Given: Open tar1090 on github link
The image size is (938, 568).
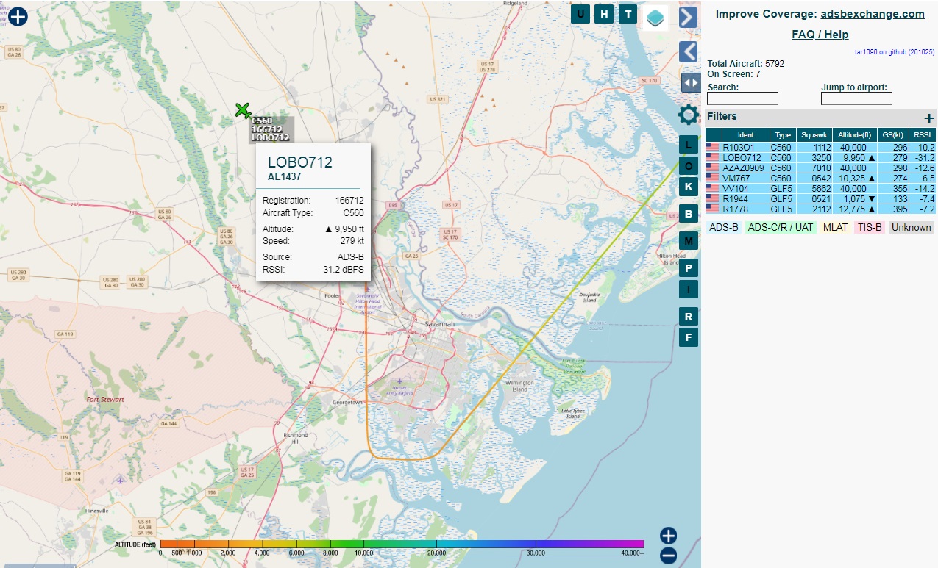Looking at the screenshot, I should (894, 52).
